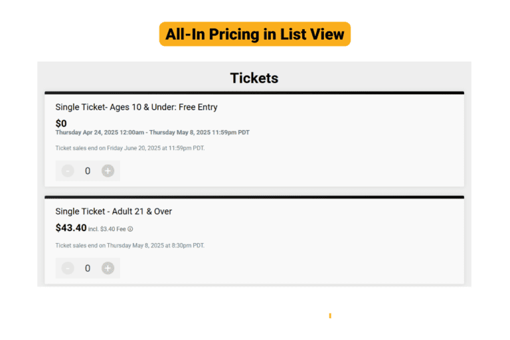Click the sales end Friday June 20 note
This screenshot has width=510, height=340.
coord(129,148)
